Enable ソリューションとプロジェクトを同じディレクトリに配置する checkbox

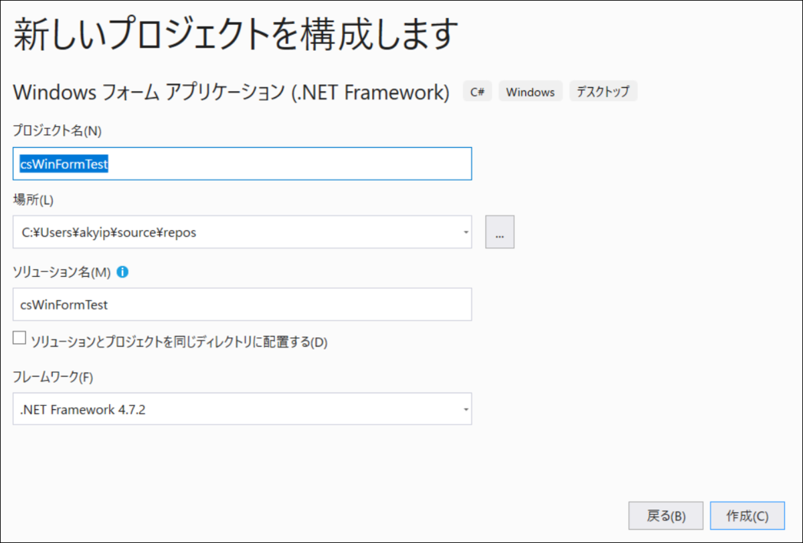[x=19, y=338]
